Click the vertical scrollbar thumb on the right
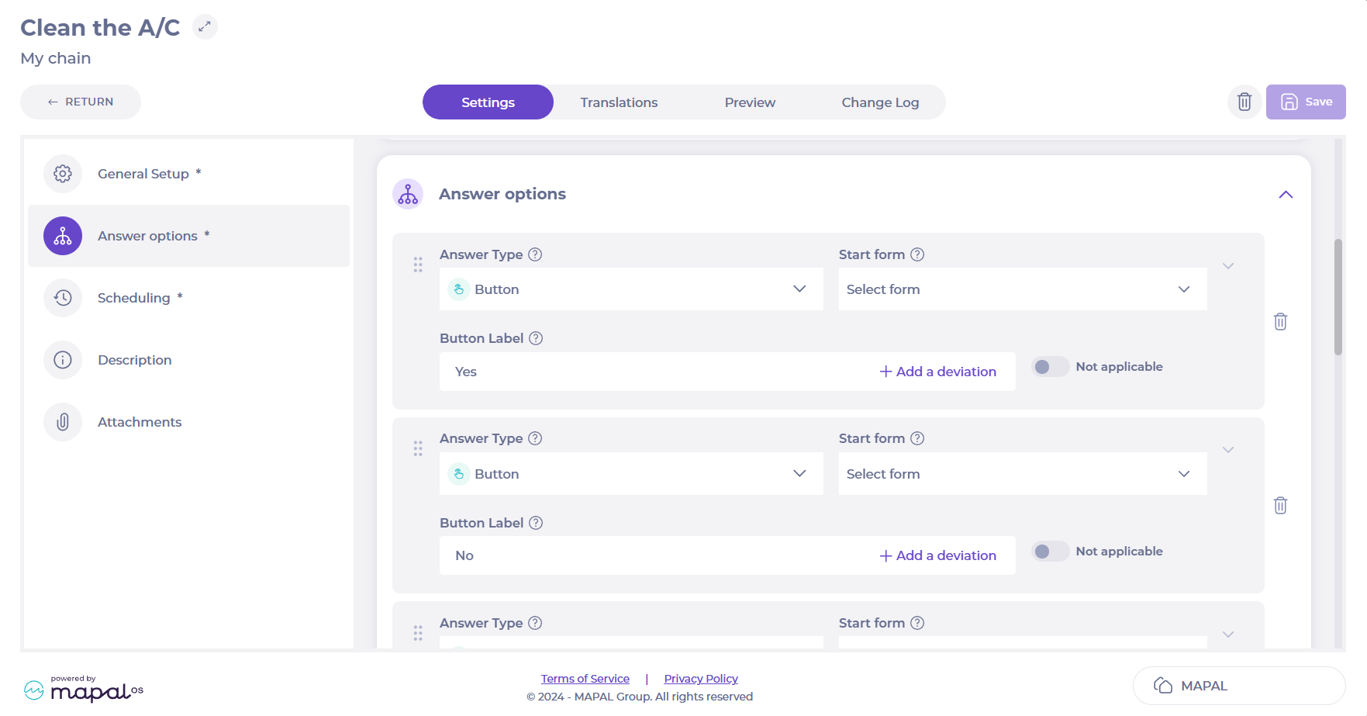The width and height of the screenshot is (1367, 716). coord(1338,296)
